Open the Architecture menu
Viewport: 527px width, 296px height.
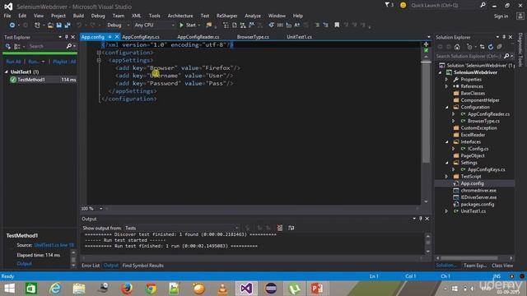180,16
